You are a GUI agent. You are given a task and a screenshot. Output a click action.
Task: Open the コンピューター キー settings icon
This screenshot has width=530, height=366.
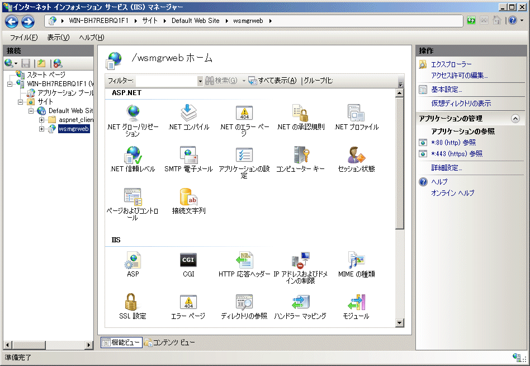click(x=300, y=155)
